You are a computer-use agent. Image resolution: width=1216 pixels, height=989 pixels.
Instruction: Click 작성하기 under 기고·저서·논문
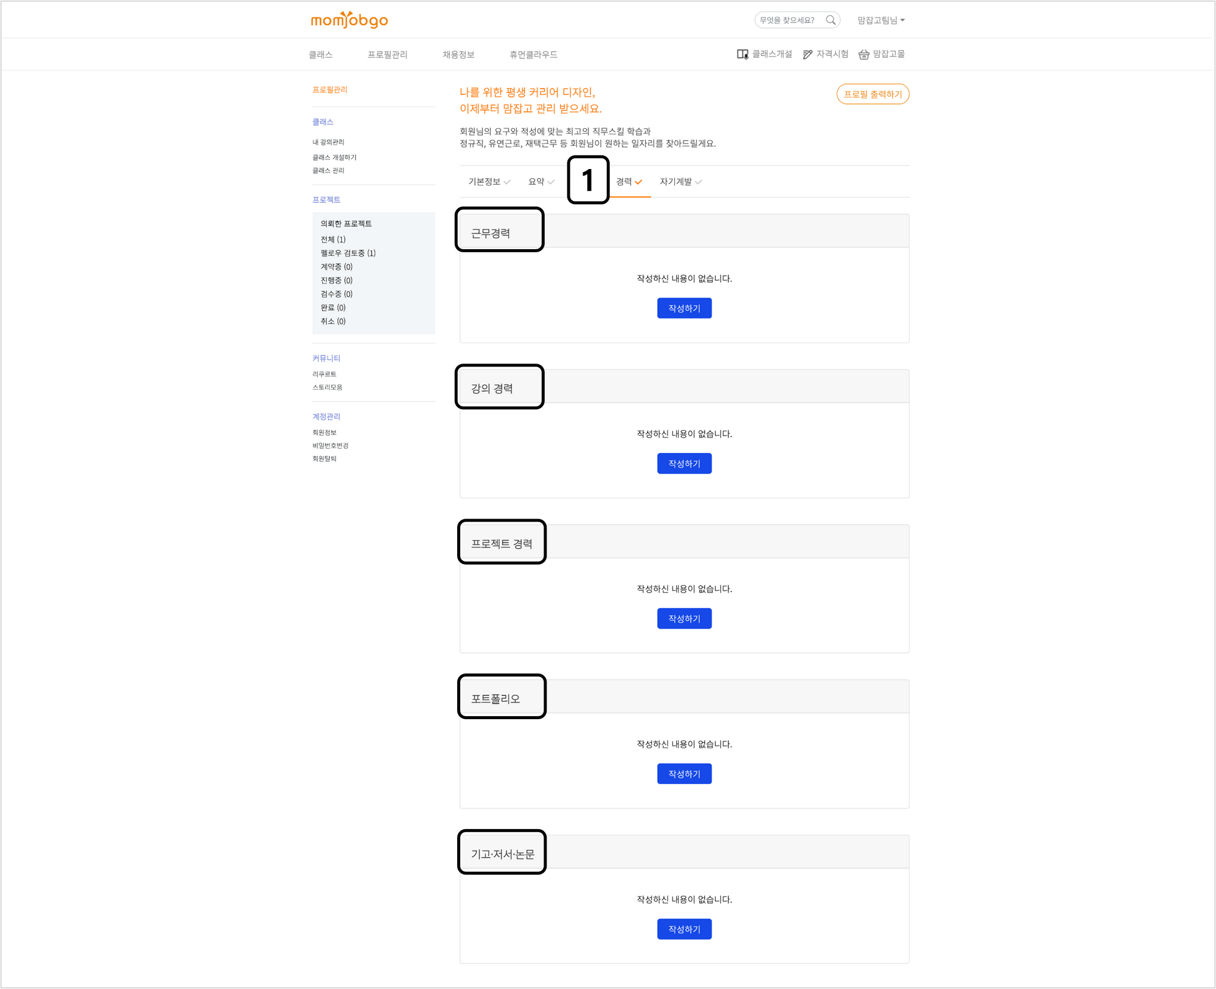click(x=684, y=929)
